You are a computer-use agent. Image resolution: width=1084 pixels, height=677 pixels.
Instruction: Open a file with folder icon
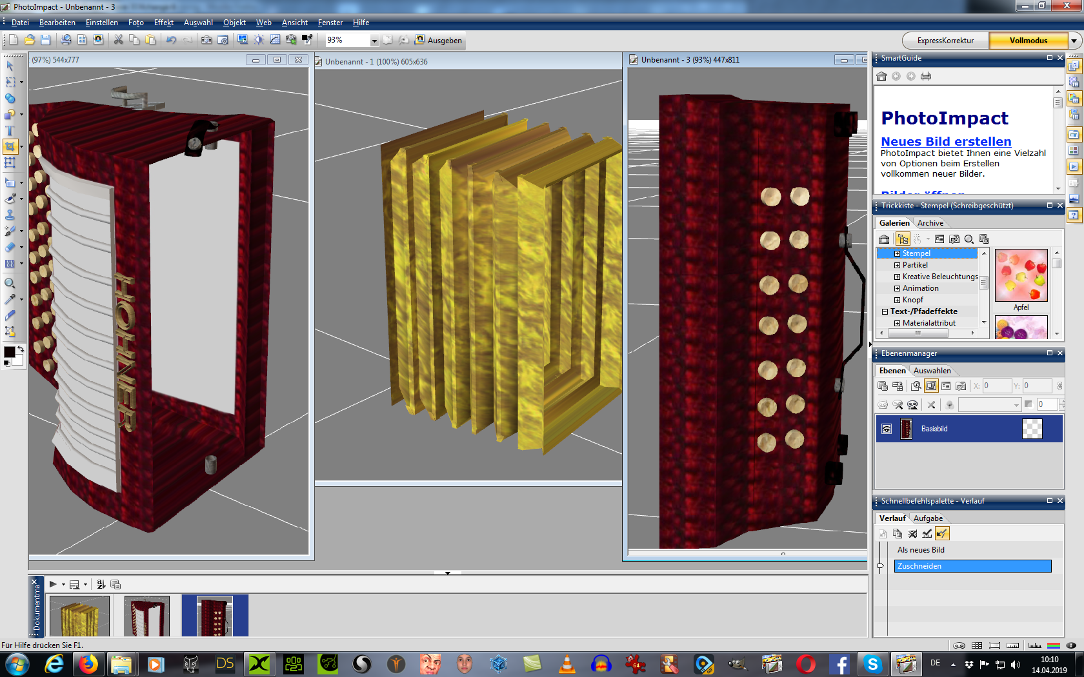pyautogui.click(x=30, y=40)
